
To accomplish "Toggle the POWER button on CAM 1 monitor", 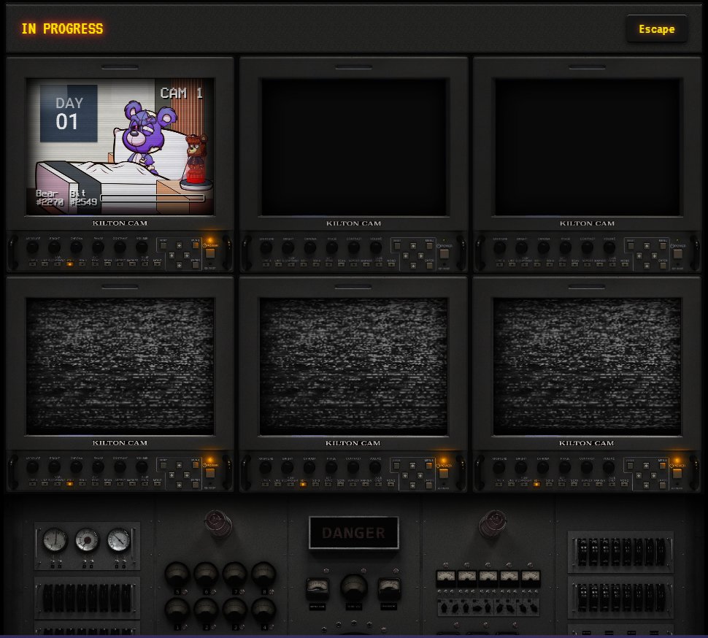I will tap(210, 253).
